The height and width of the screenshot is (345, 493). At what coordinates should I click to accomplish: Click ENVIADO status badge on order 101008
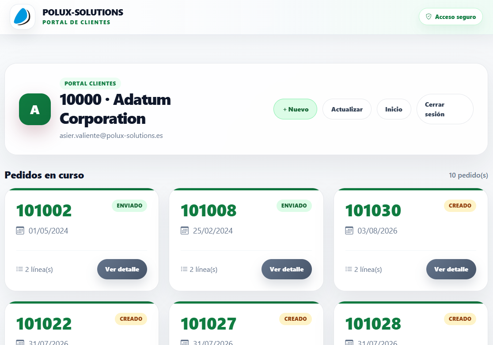tap(294, 206)
